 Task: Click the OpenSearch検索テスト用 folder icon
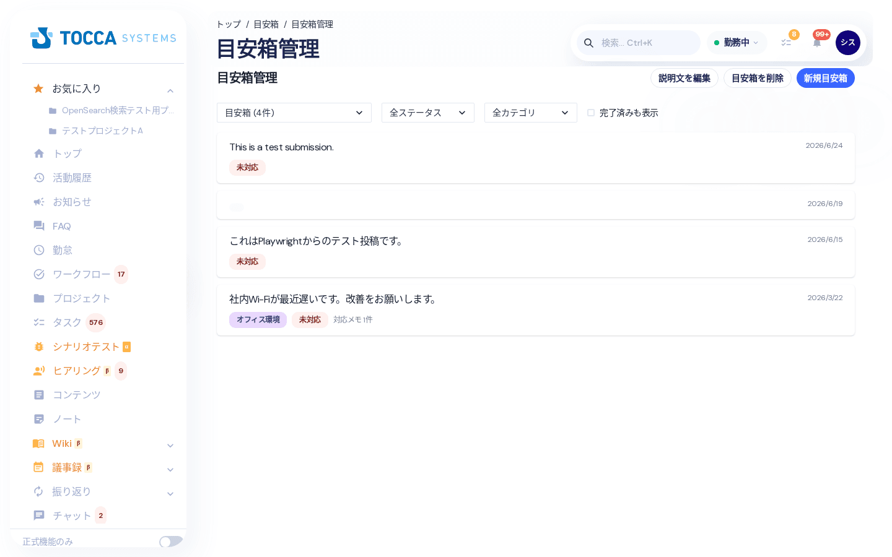coord(53,111)
